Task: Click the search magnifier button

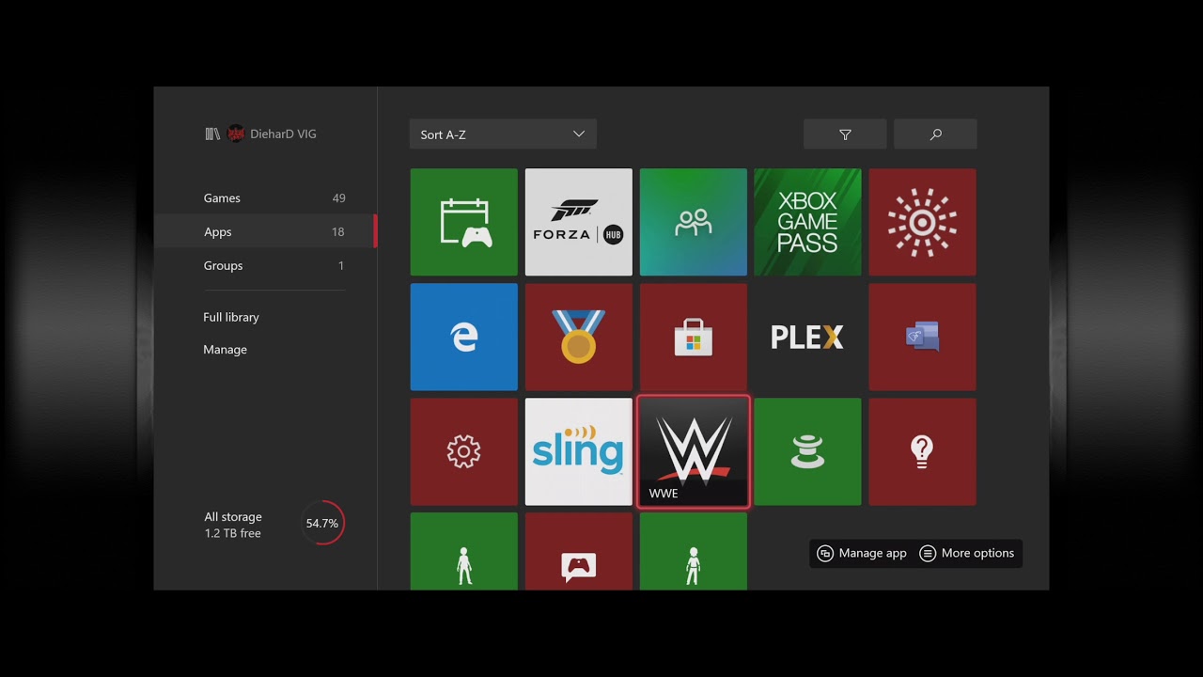Action: point(935,134)
